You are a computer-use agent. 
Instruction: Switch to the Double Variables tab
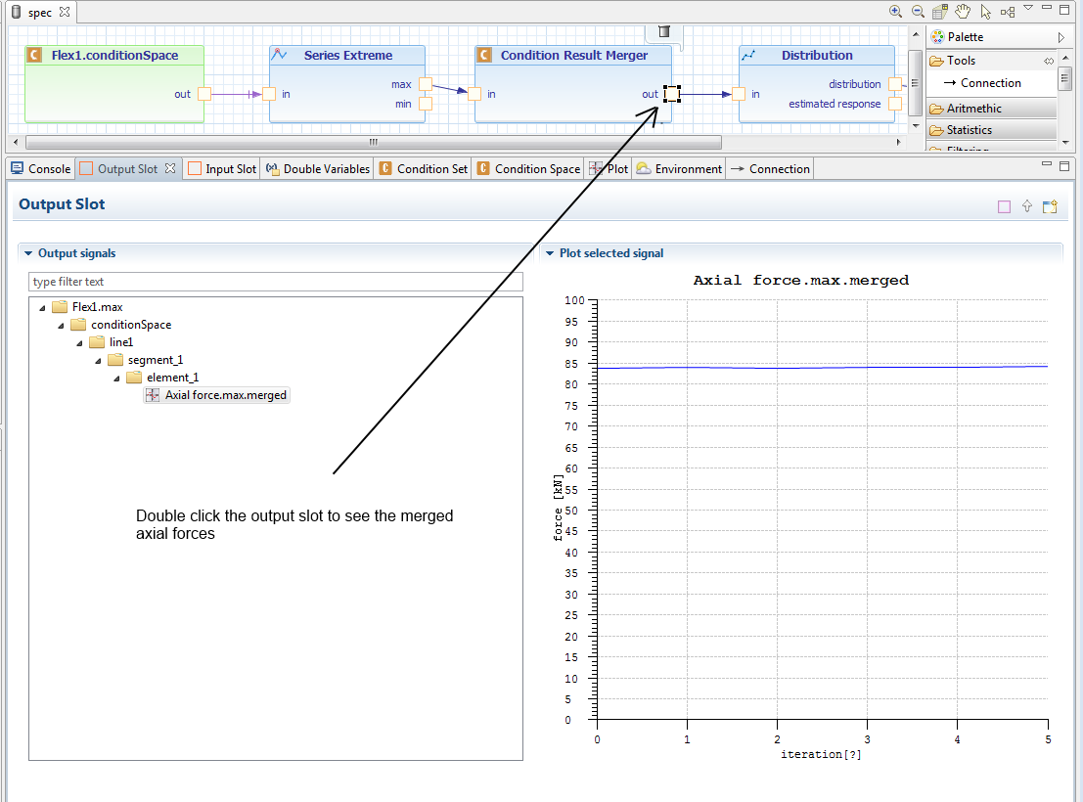tap(318, 169)
